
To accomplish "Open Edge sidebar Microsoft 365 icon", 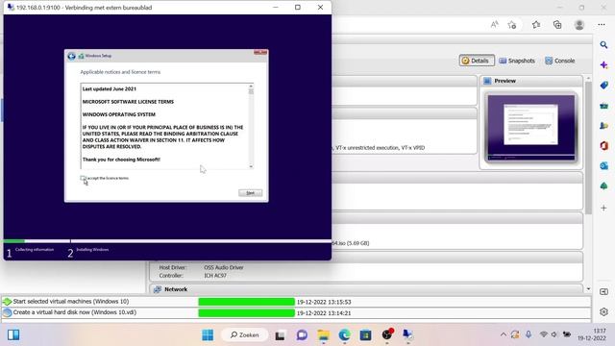I will click(604, 145).
